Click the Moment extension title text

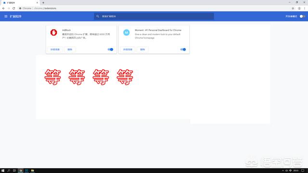(158, 30)
